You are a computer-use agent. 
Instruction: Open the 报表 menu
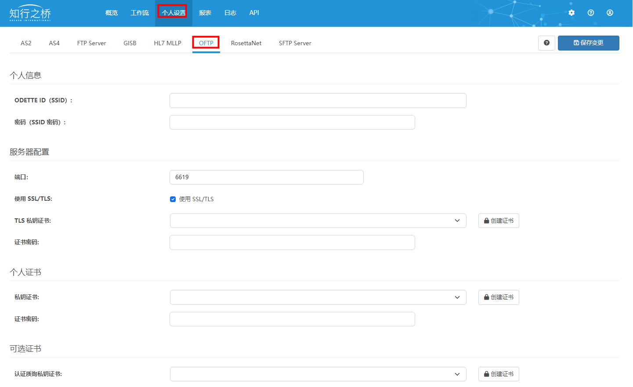coord(205,13)
